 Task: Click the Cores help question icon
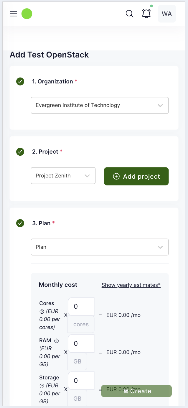[x=42, y=311]
